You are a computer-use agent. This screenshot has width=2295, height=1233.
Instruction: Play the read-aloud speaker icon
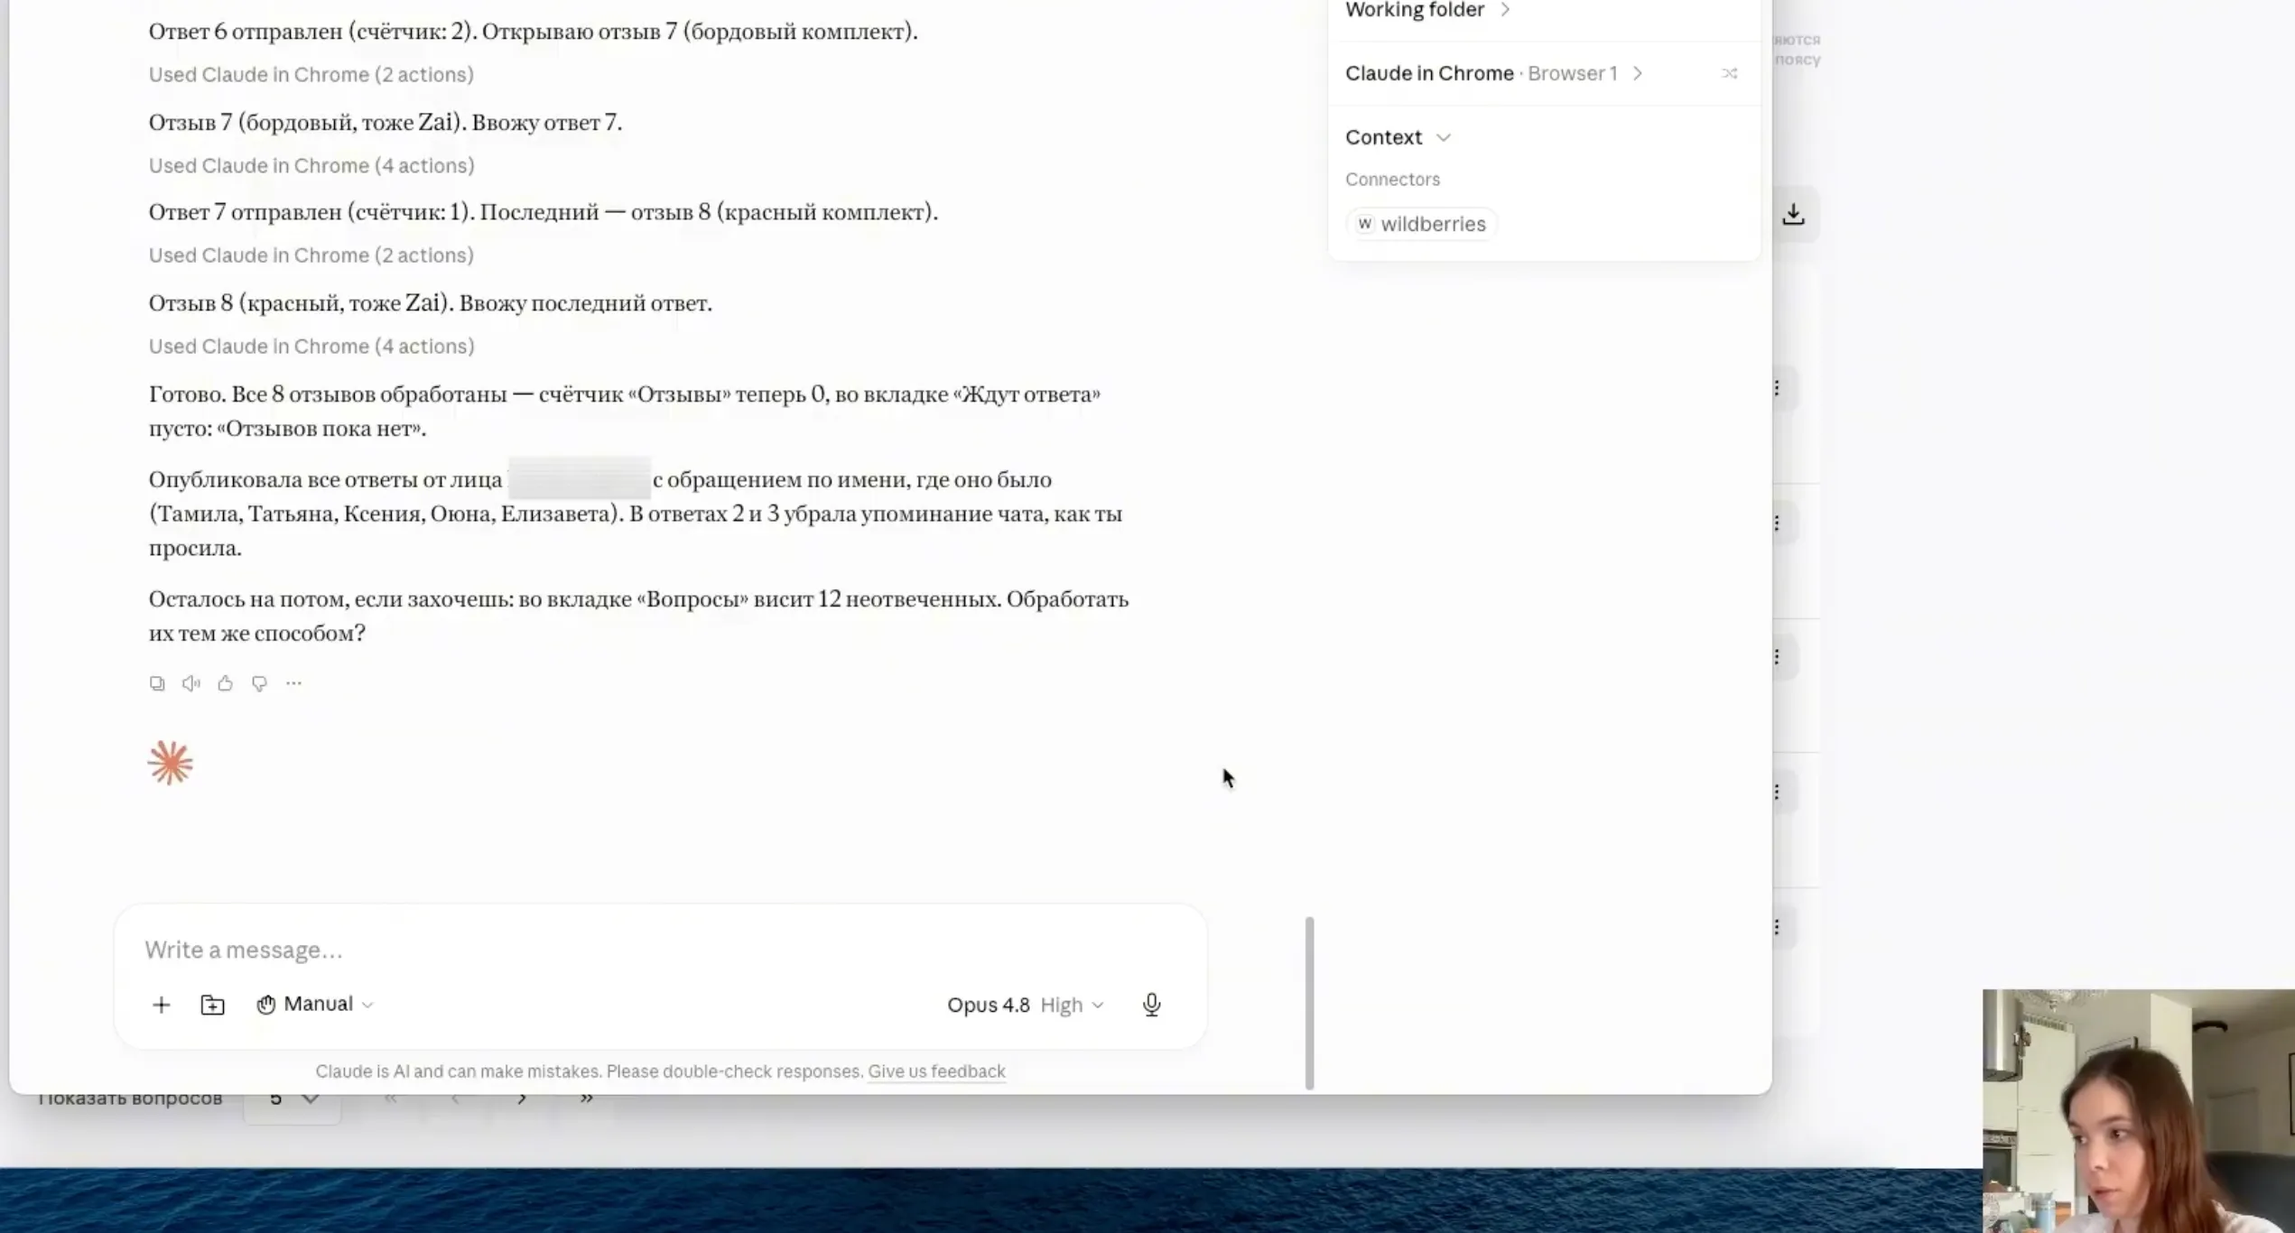click(191, 683)
